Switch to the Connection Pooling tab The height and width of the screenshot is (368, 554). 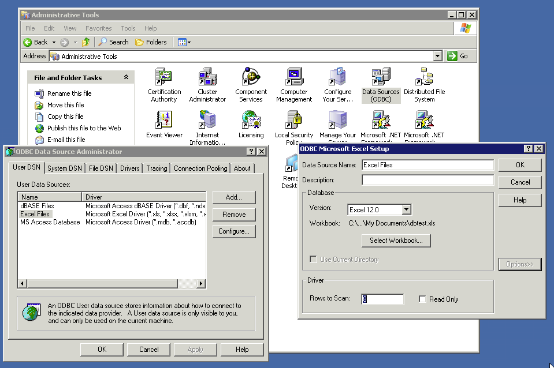[x=200, y=168]
